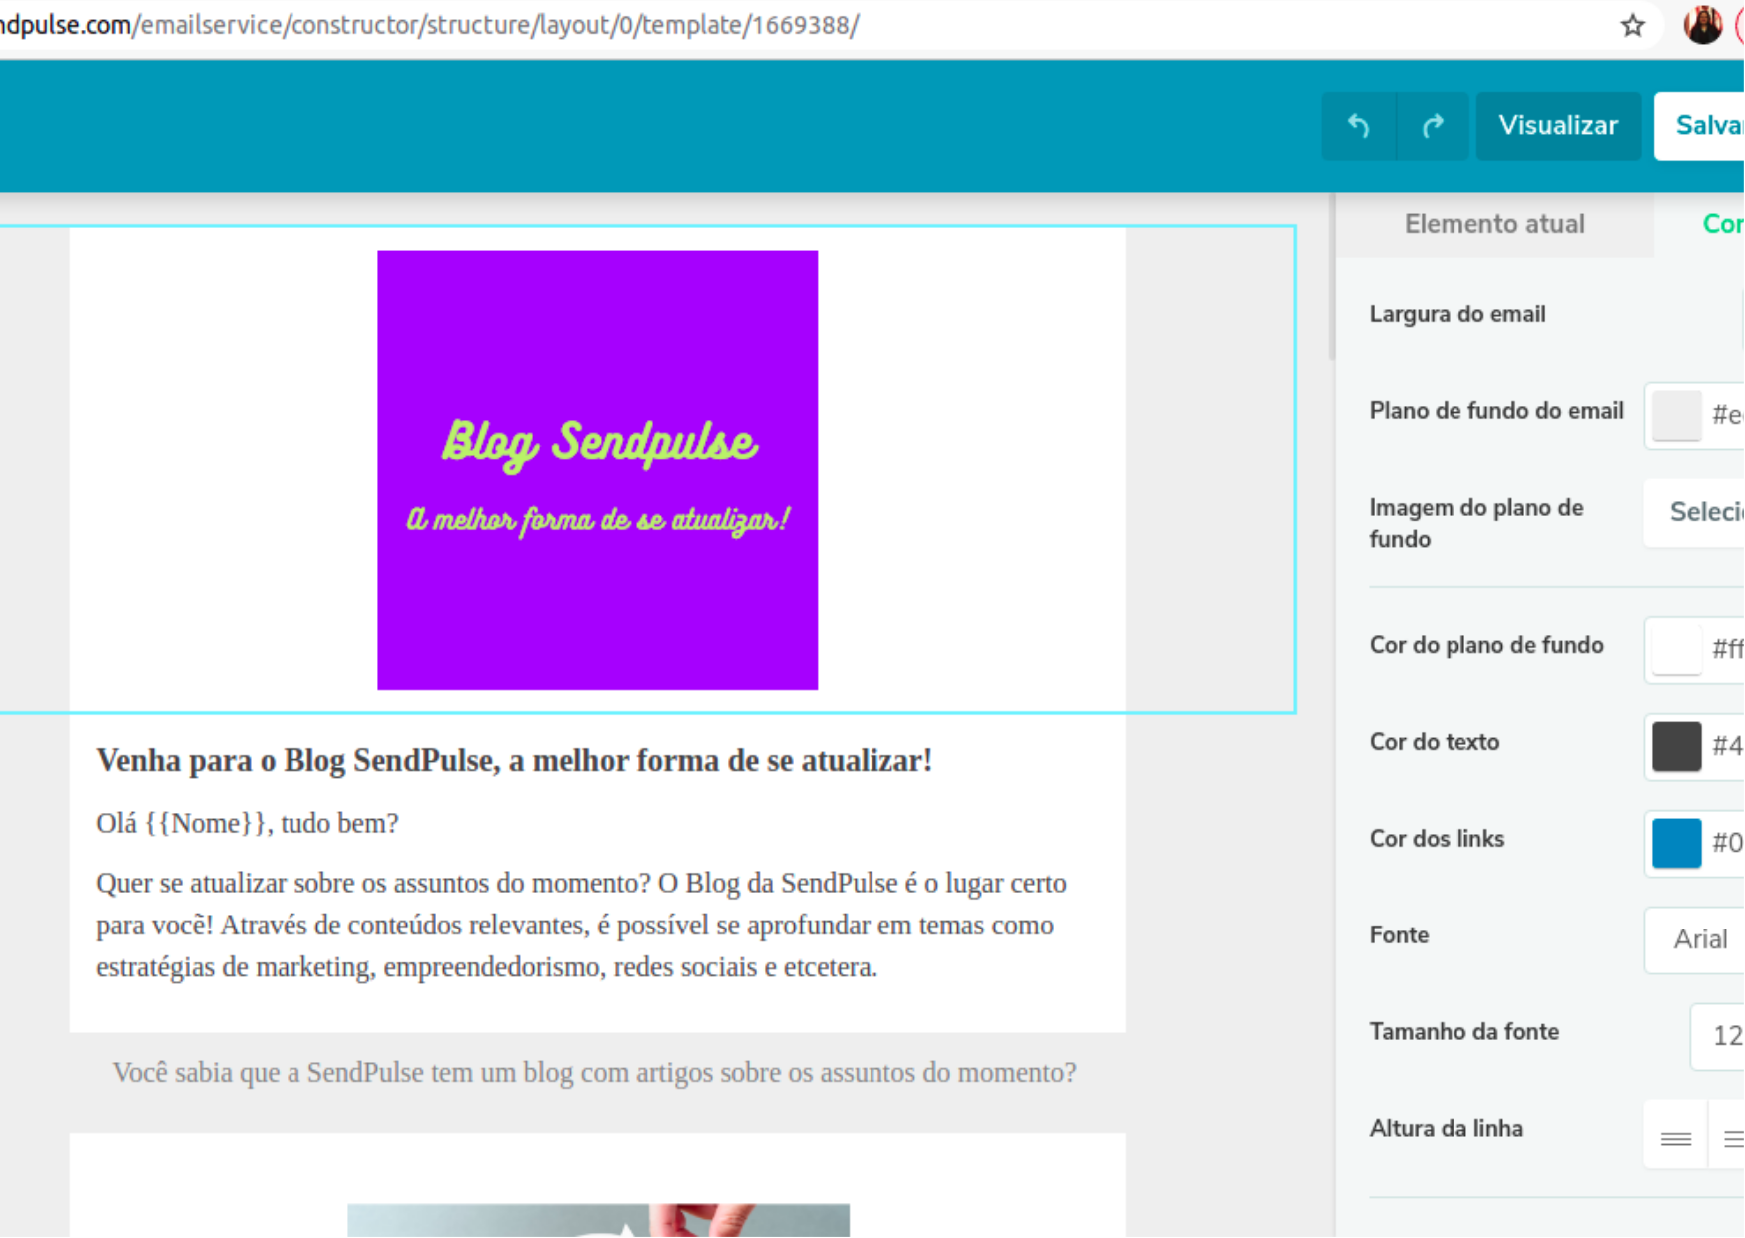This screenshot has width=1745, height=1238.
Task: Click the Você sabia que preheader text
Action: tap(594, 1073)
